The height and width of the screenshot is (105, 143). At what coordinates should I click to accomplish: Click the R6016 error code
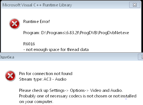tap(29, 44)
